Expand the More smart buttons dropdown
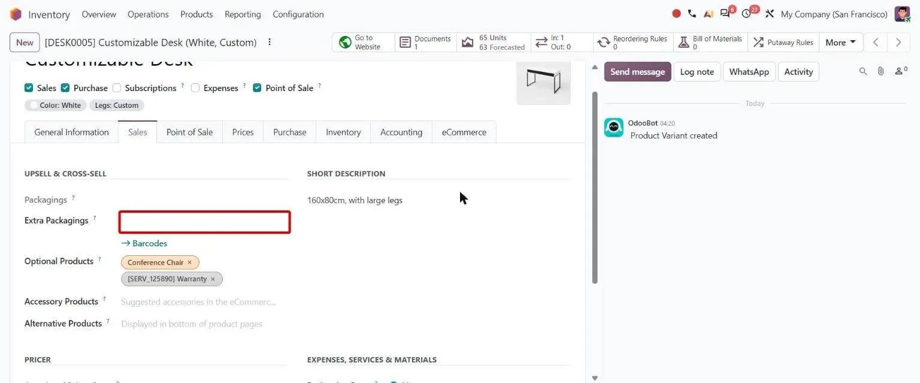 (840, 42)
